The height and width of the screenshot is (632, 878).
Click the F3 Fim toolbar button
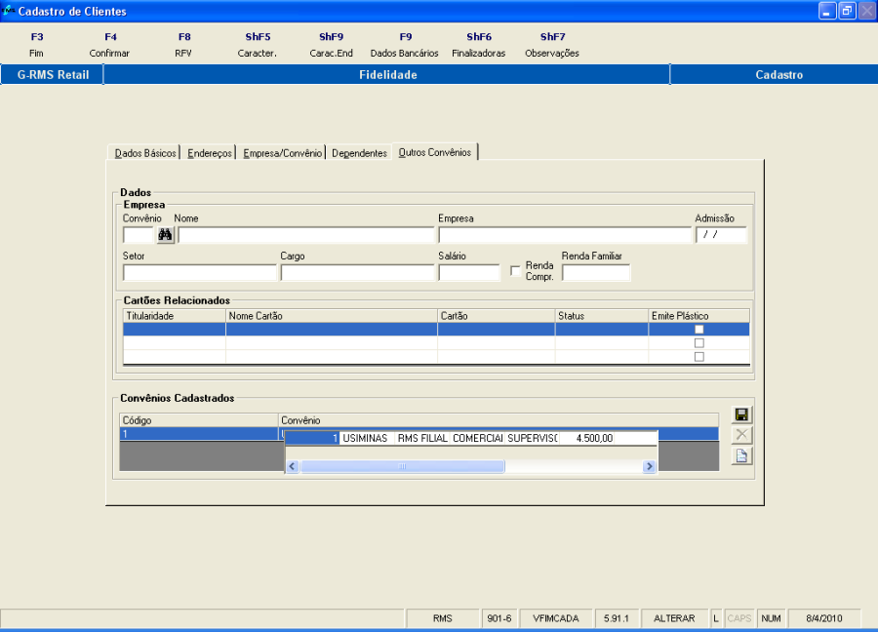click(36, 45)
